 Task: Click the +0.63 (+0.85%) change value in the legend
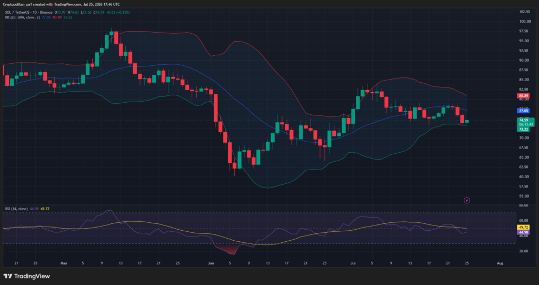(117, 13)
